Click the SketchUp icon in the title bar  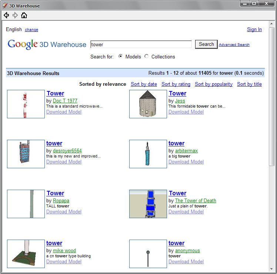[x=5, y=5]
